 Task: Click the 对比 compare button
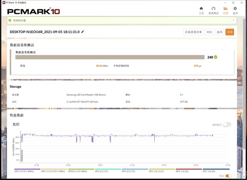[x=209, y=32]
